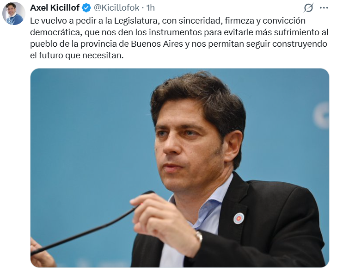The width and height of the screenshot is (337, 273).
Task: Click the display name Axel Kicillof
Action: (55, 8)
